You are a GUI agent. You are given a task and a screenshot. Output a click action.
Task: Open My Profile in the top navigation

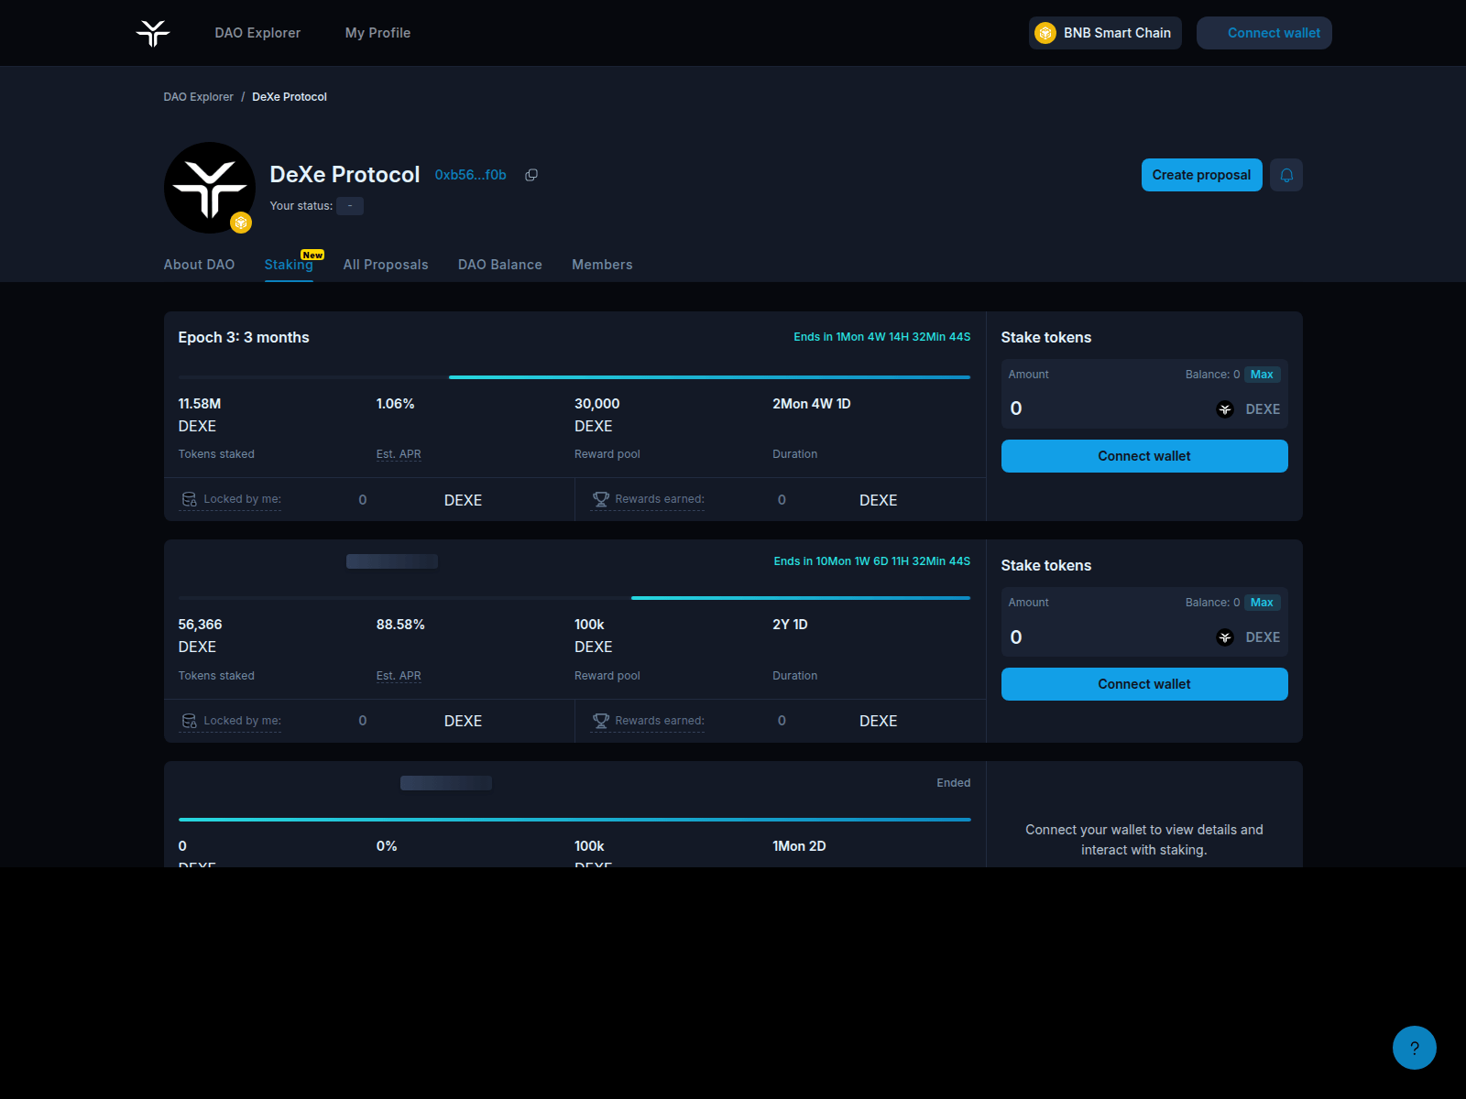[x=377, y=33]
